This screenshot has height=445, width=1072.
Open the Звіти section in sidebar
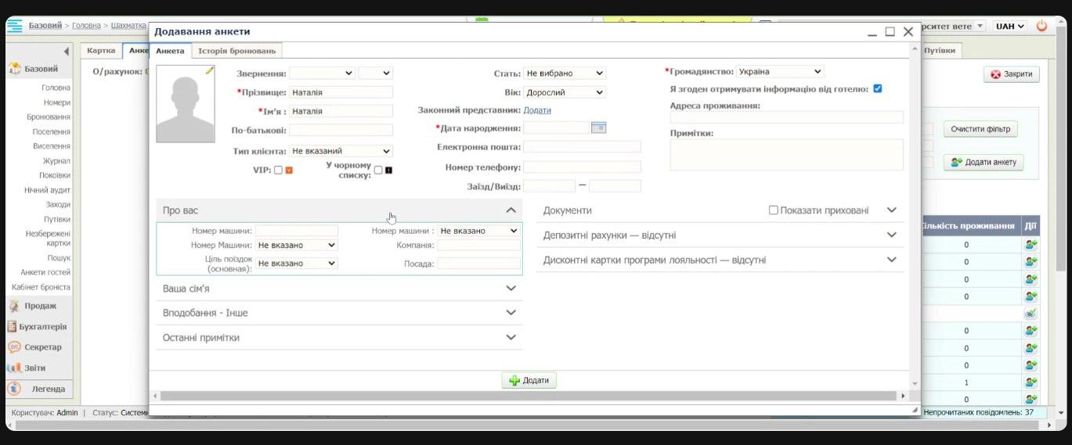(x=34, y=368)
